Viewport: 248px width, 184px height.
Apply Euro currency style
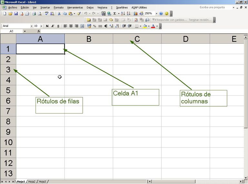coord(106,26)
